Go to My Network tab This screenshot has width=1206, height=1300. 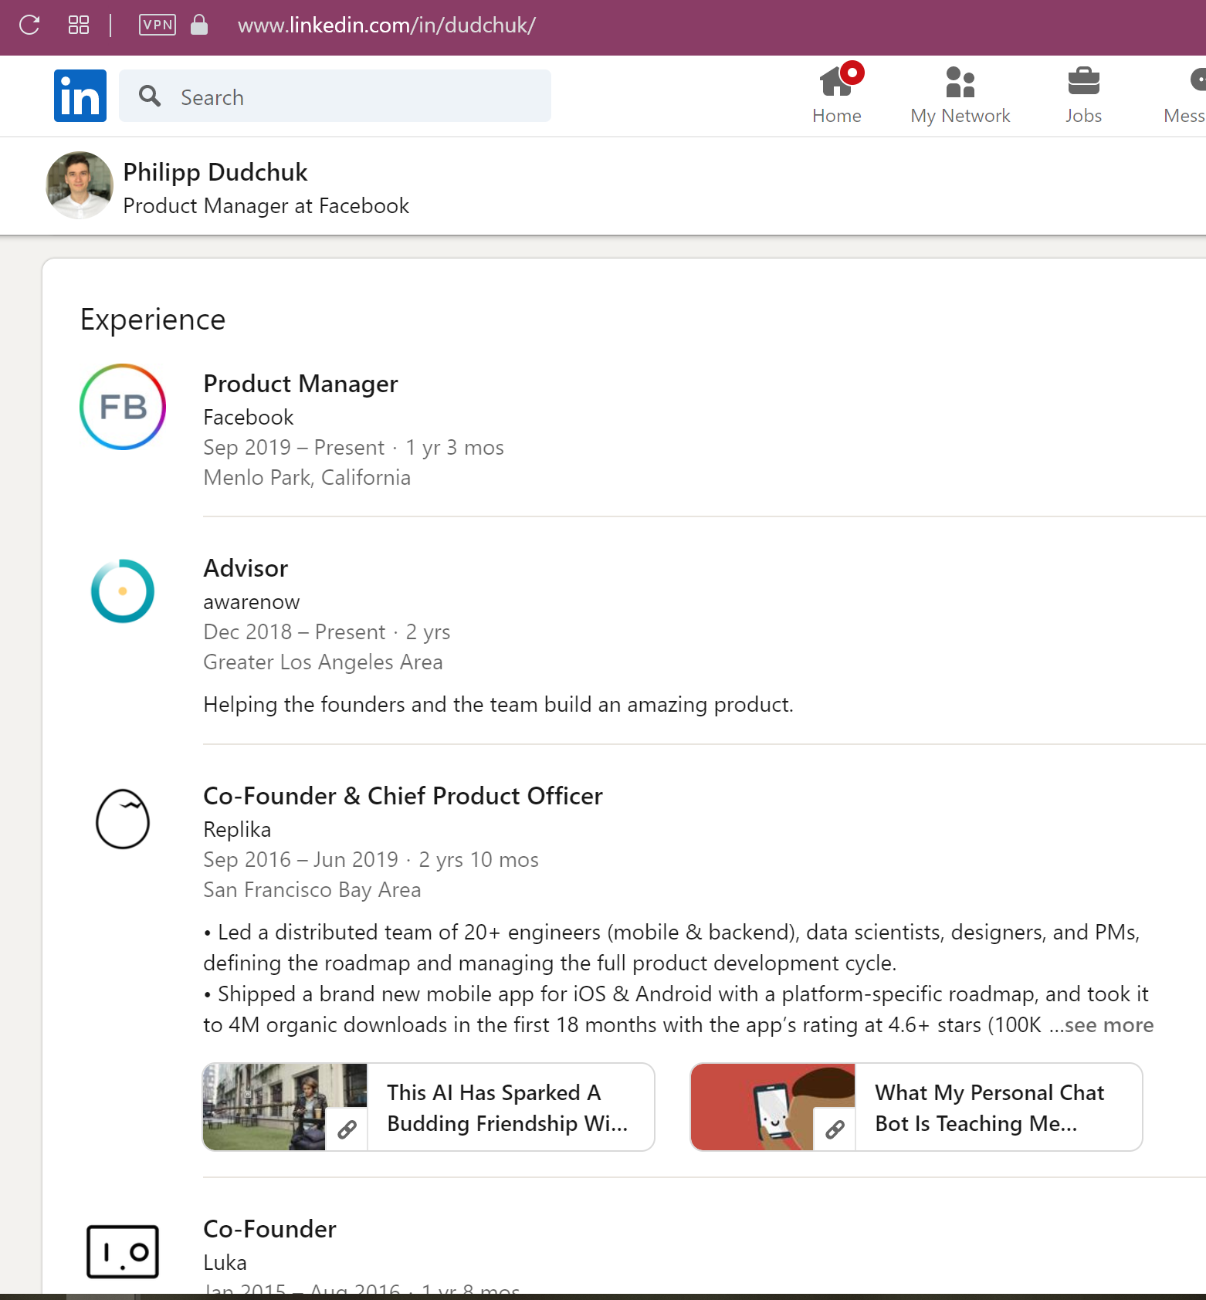pos(960,94)
